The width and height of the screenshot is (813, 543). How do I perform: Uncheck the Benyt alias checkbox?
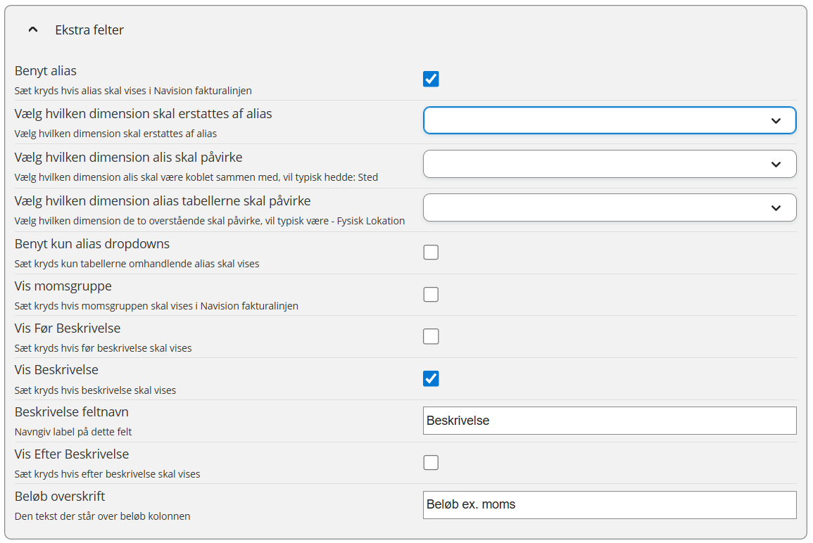[x=431, y=79]
